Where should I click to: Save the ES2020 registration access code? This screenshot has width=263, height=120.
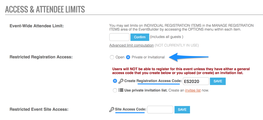pos(218,81)
